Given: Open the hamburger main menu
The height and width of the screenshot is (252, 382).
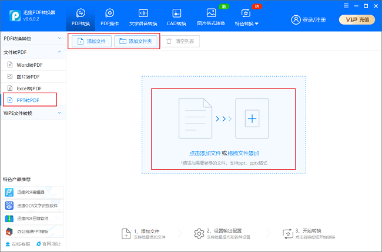Looking at the screenshot, I should pos(346,6).
